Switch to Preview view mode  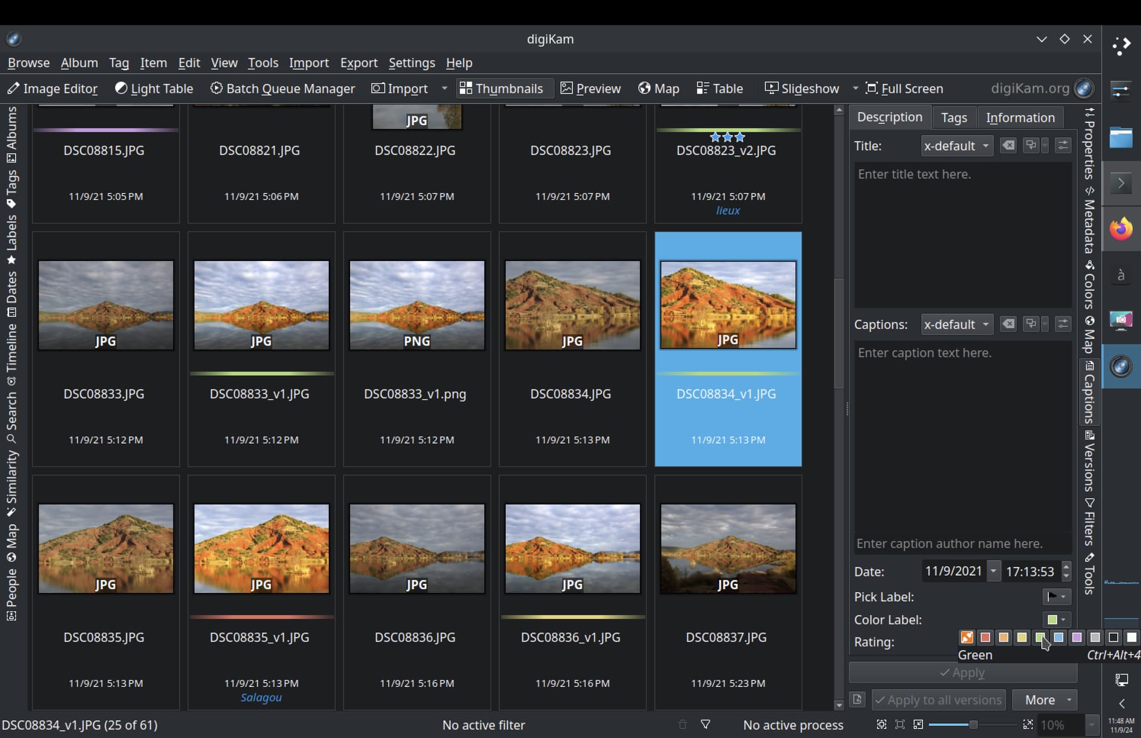point(590,89)
